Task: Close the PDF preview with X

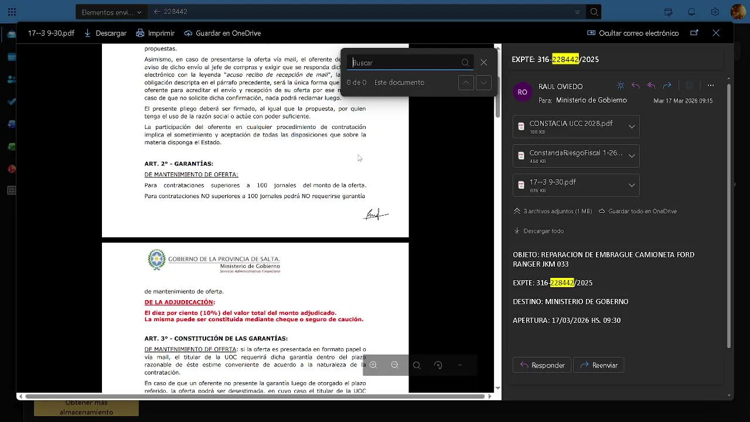Action: coord(716,33)
